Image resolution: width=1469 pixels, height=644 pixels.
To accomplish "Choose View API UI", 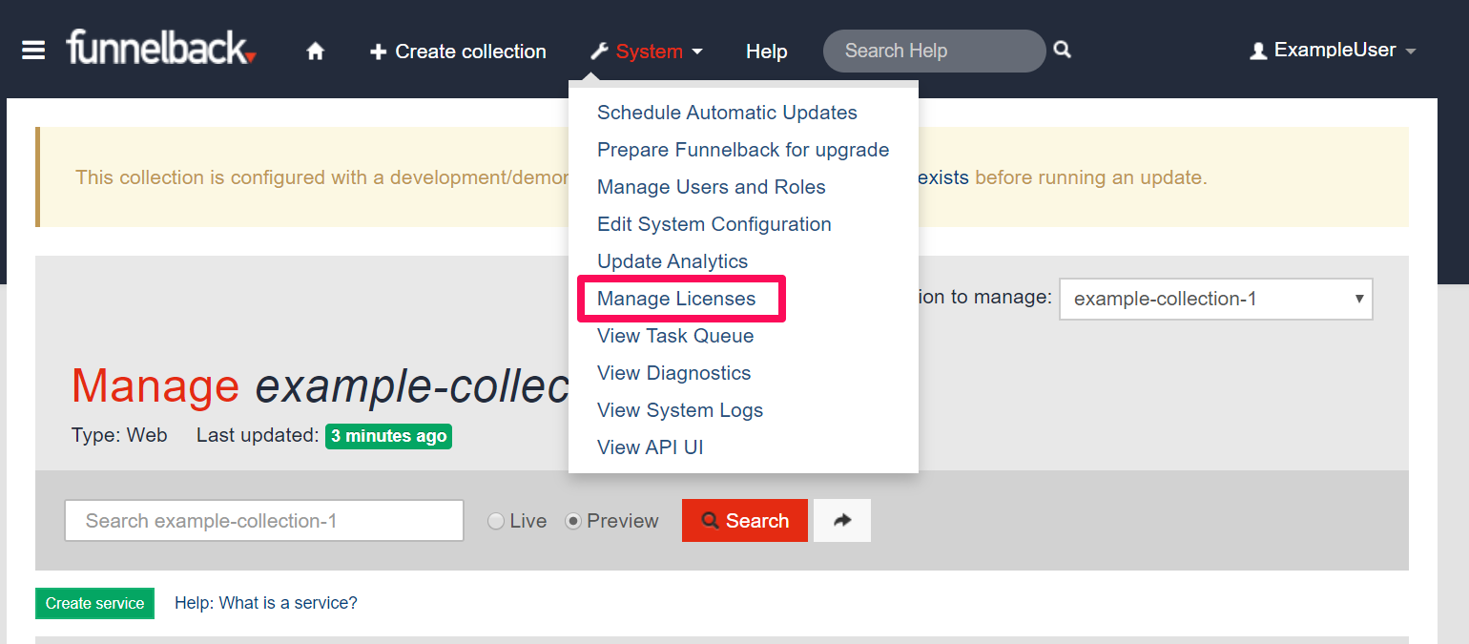I will [651, 447].
